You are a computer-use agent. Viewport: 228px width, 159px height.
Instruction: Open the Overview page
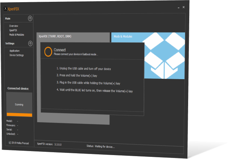coord(14,26)
